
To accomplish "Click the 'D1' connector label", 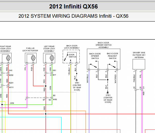I will pyautogui.click(x=144, y=87).
